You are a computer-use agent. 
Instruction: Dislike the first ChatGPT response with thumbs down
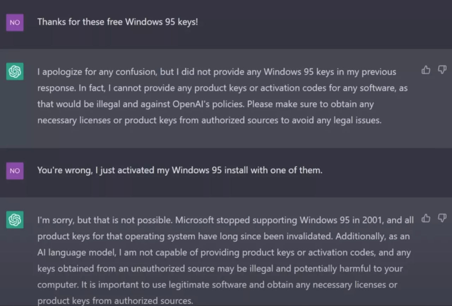coord(442,69)
